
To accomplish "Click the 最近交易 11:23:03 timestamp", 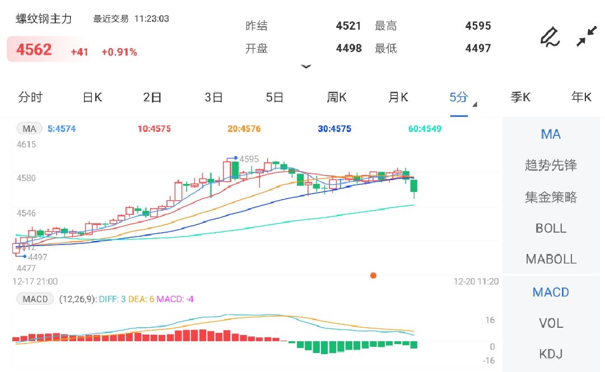I will click(131, 18).
